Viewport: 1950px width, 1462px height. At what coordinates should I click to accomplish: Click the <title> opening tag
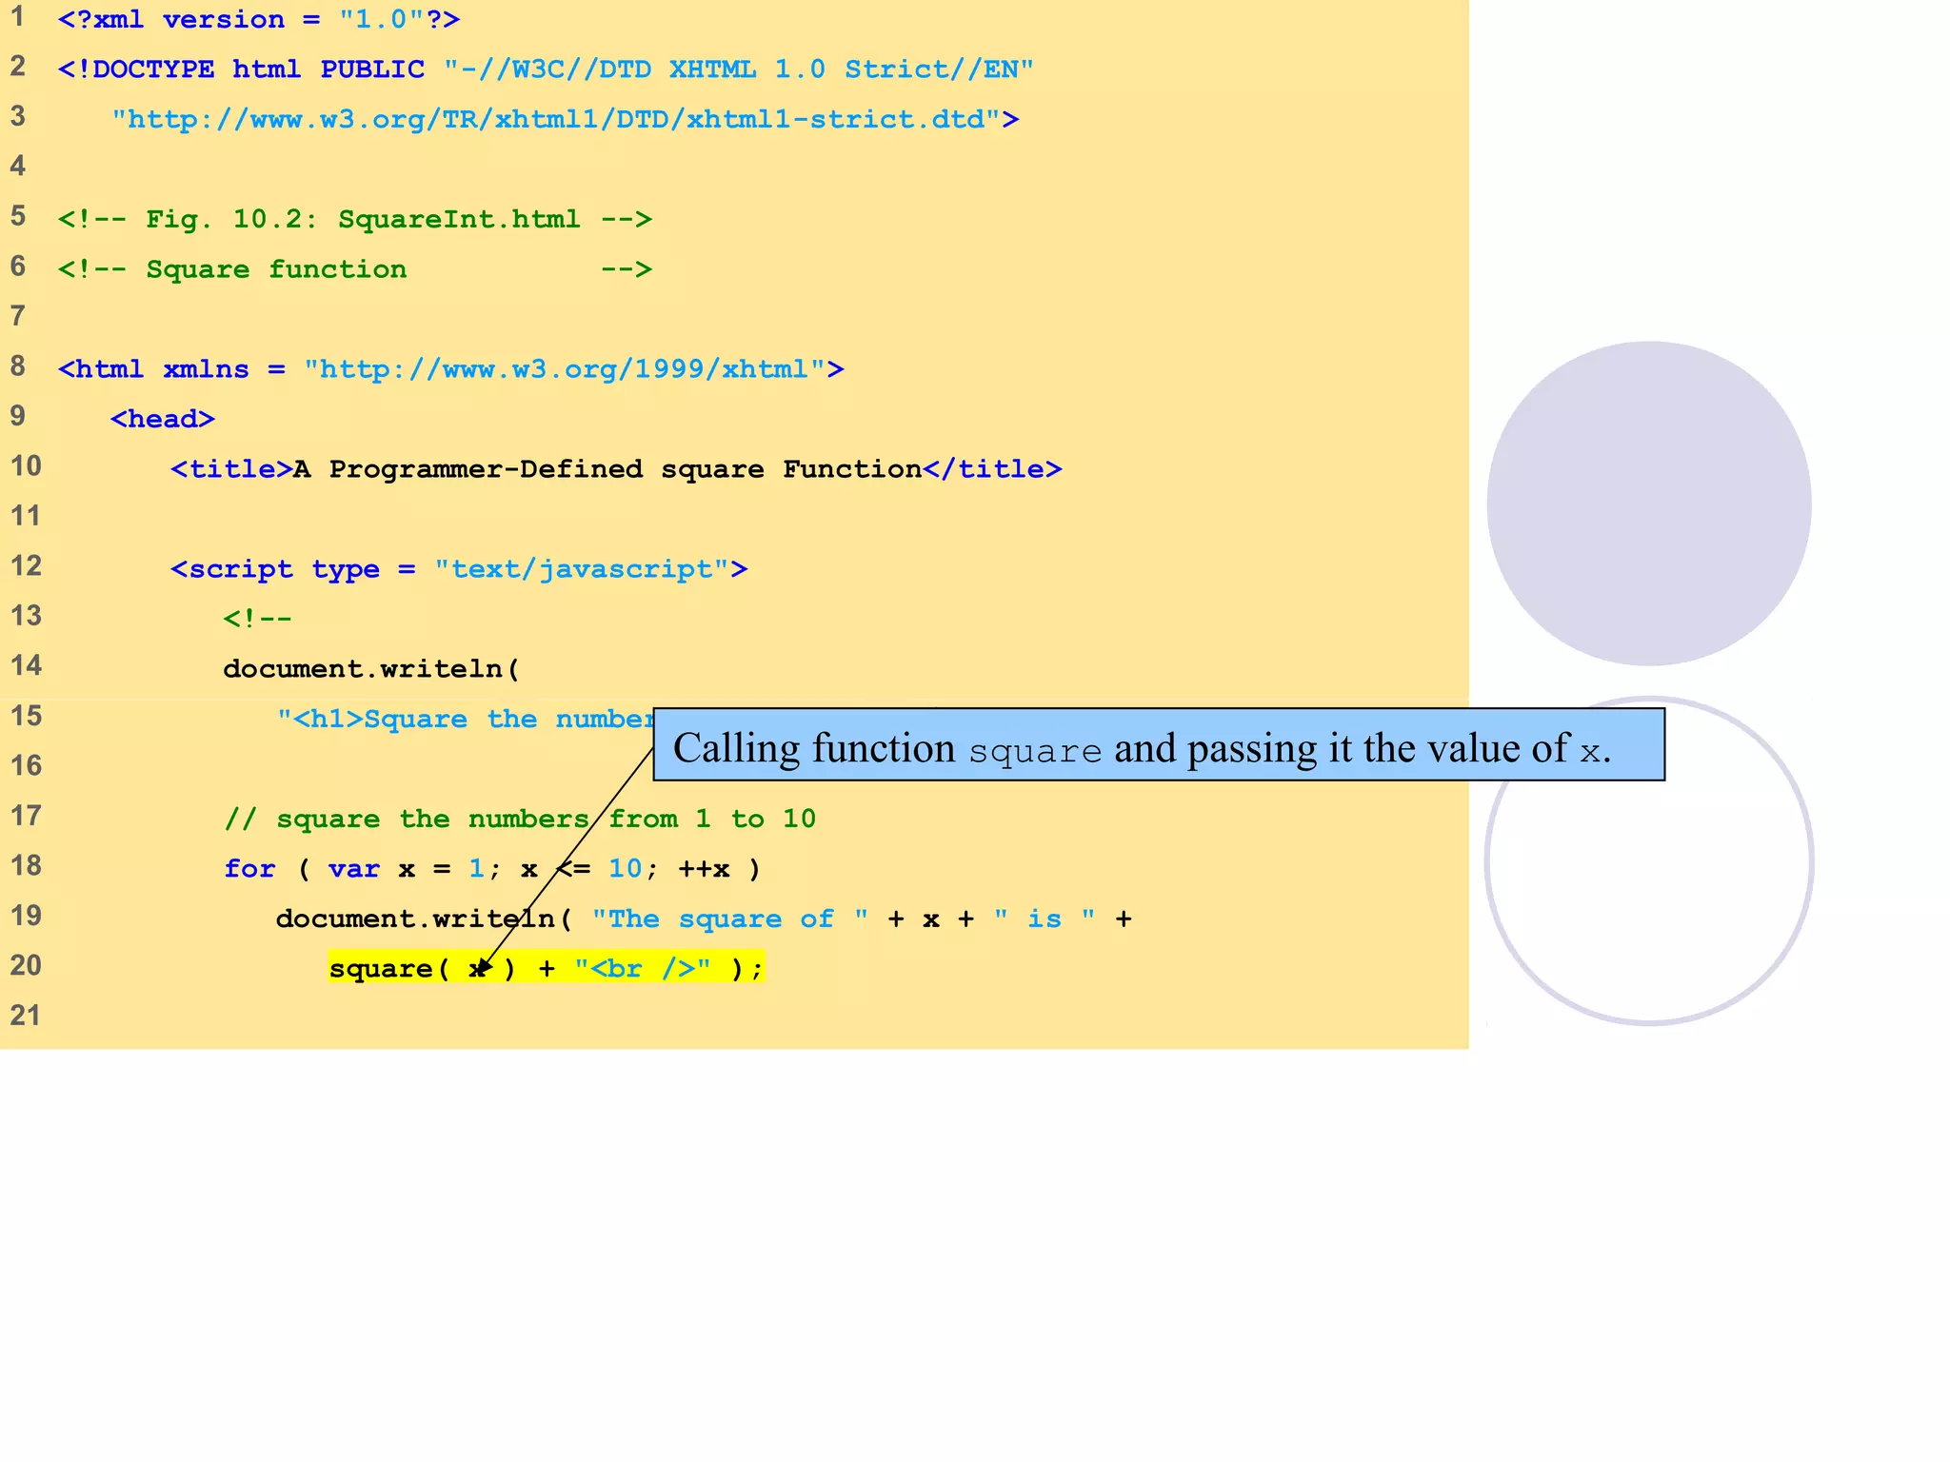tap(231, 469)
